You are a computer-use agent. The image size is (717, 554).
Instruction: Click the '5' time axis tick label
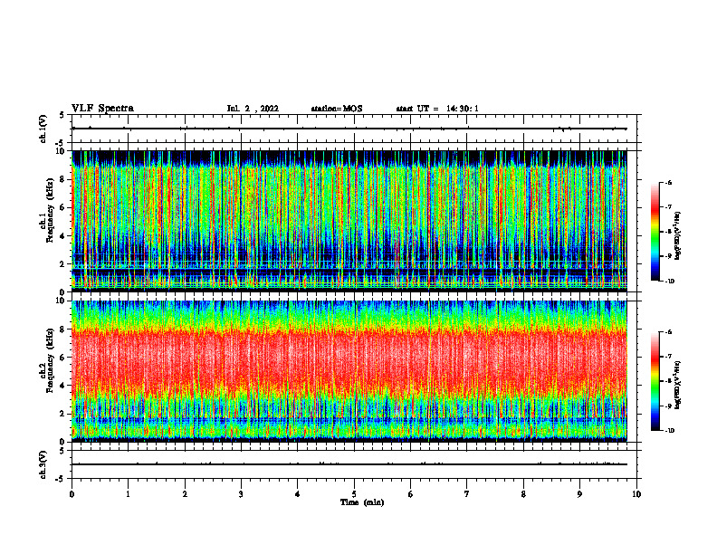click(354, 494)
